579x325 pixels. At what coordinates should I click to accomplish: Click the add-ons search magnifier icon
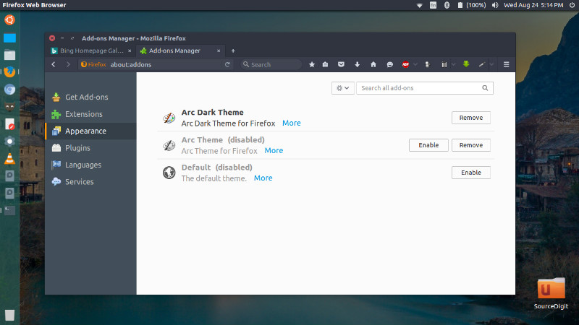tap(485, 88)
